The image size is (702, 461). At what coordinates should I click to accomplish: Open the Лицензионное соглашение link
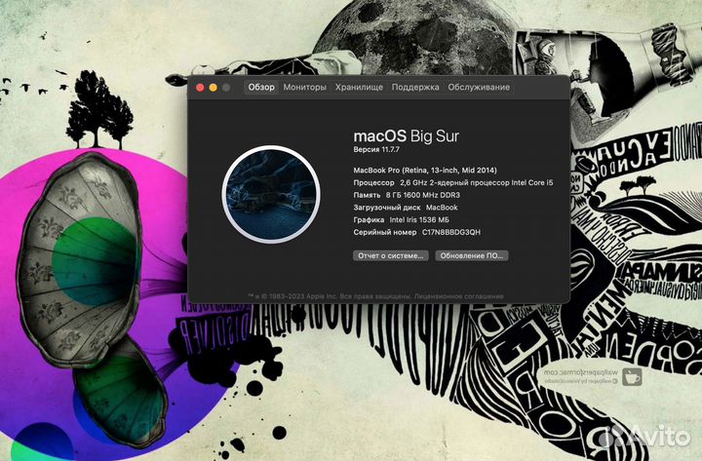(459, 296)
